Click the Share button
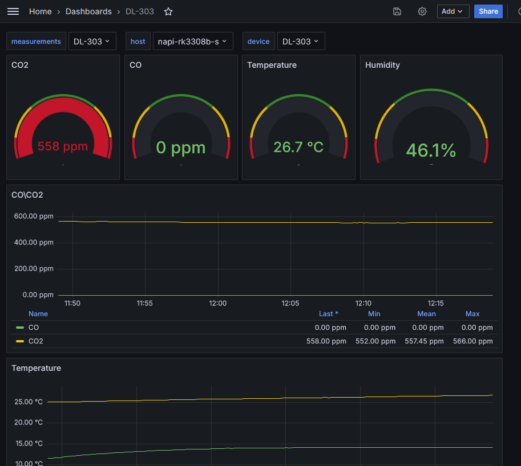Viewport: 521px width, 466px height. 488,11
